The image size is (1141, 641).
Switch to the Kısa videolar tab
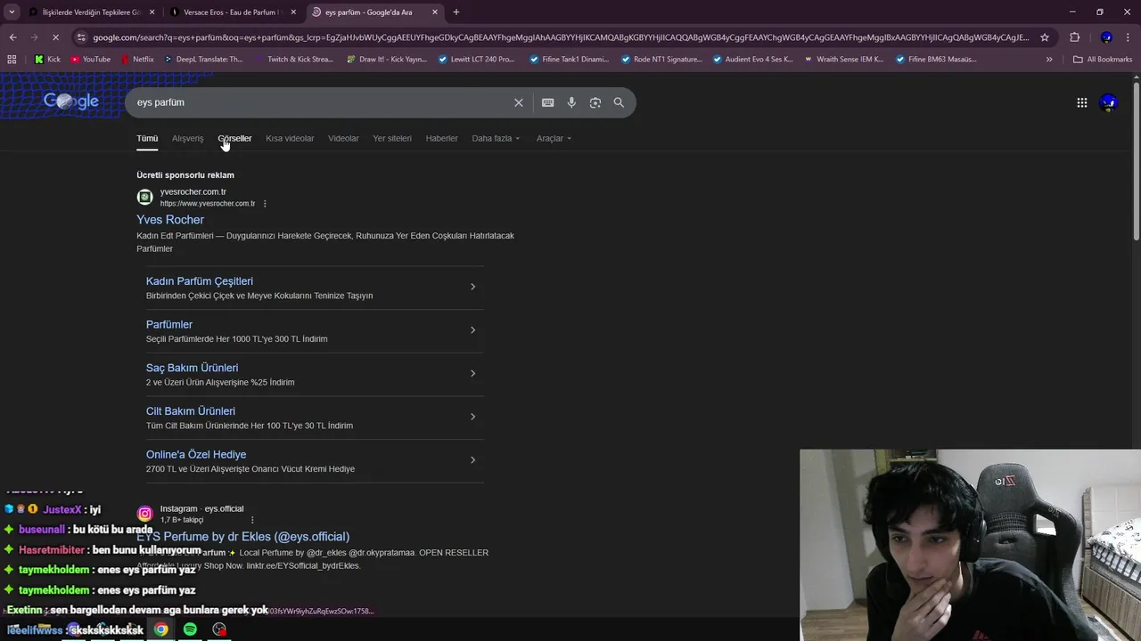tap(290, 138)
